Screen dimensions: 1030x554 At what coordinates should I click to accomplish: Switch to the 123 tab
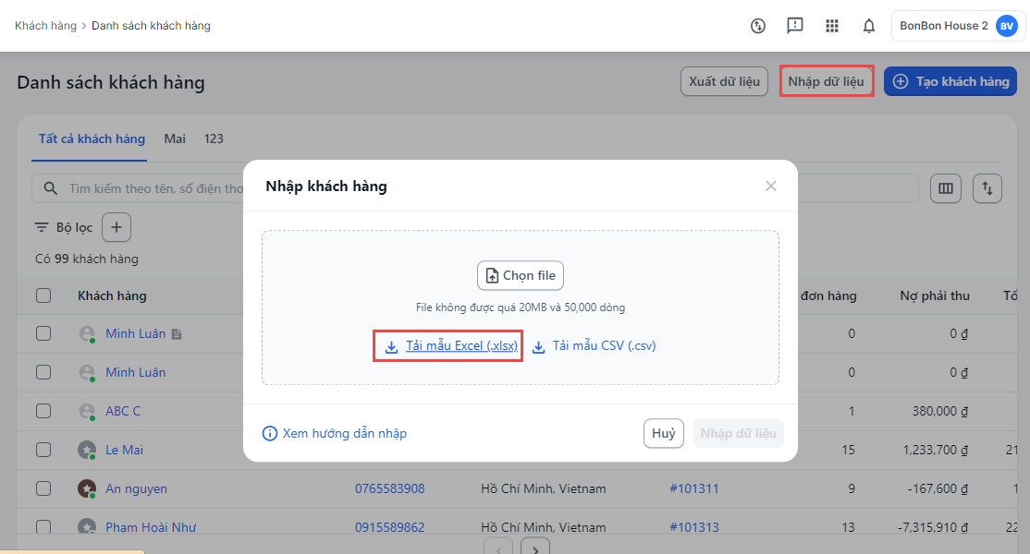click(214, 138)
